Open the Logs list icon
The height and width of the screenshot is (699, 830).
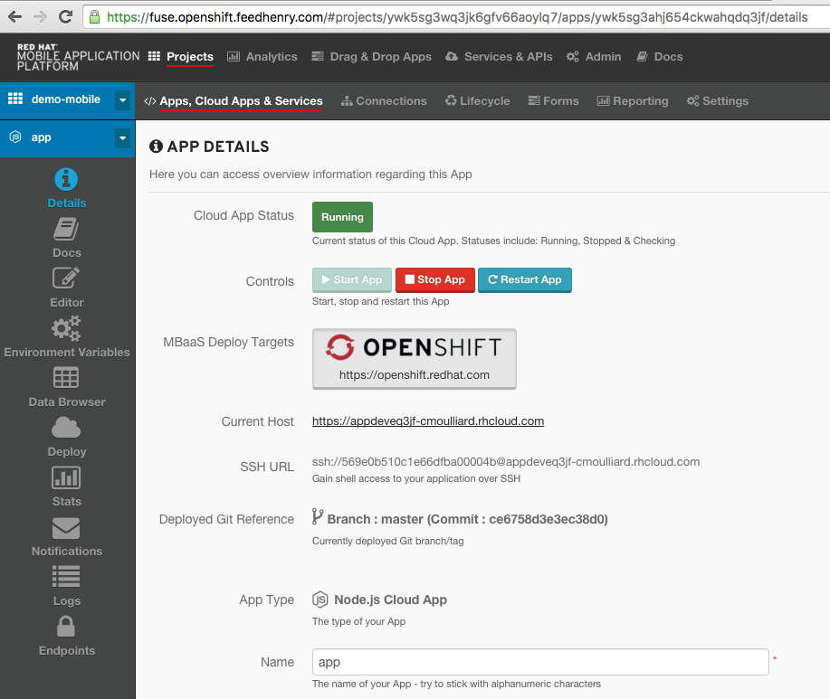(66, 577)
